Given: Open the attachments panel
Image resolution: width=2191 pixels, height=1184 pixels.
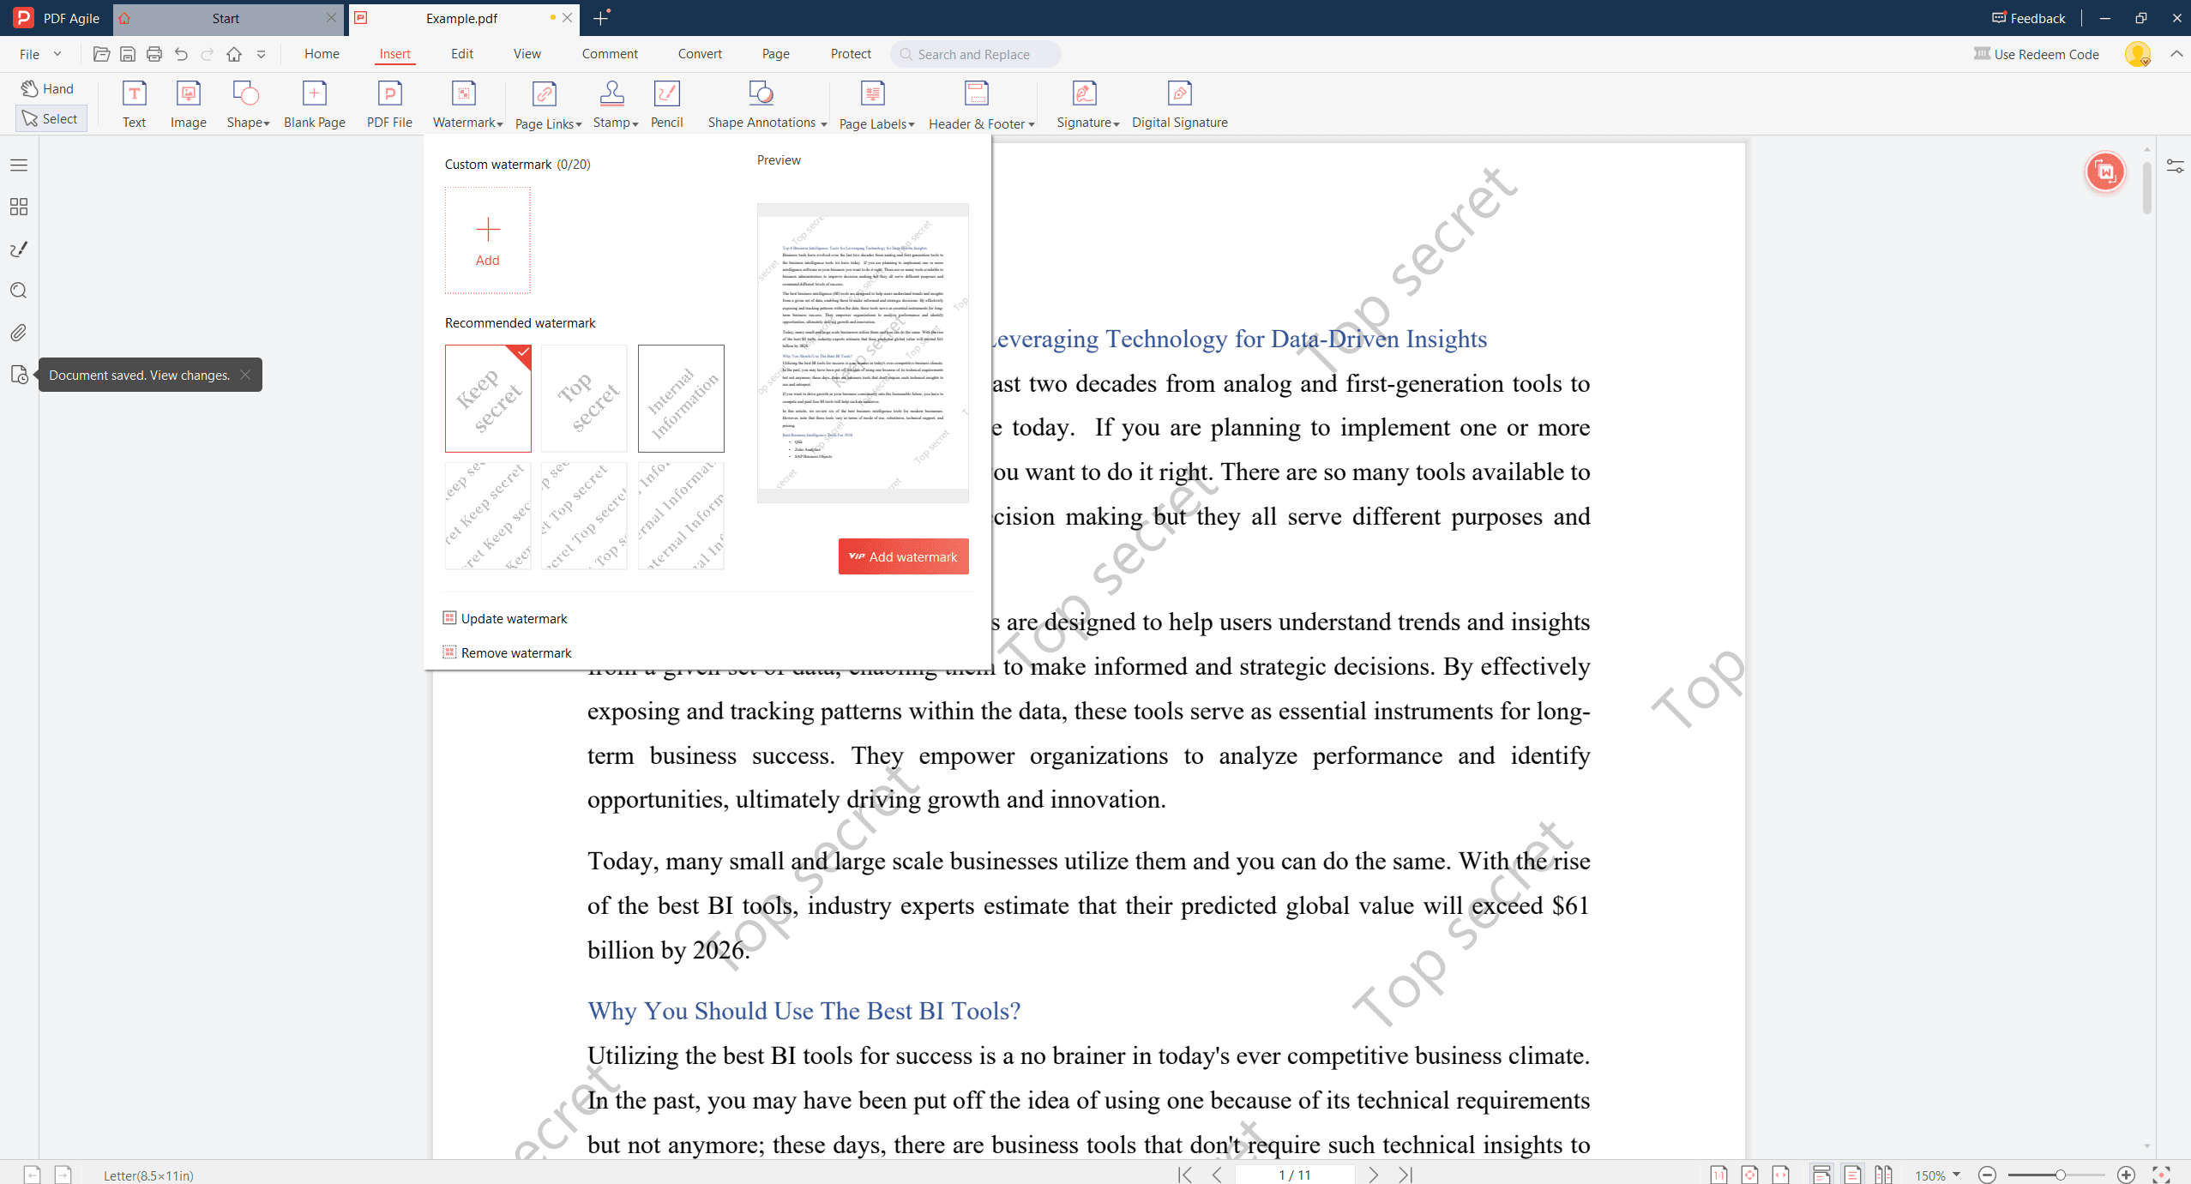Looking at the screenshot, I should click(x=19, y=333).
